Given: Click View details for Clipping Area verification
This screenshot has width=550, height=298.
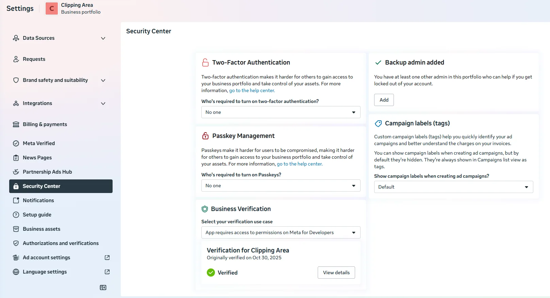Looking at the screenshot, I should point(336,273).
